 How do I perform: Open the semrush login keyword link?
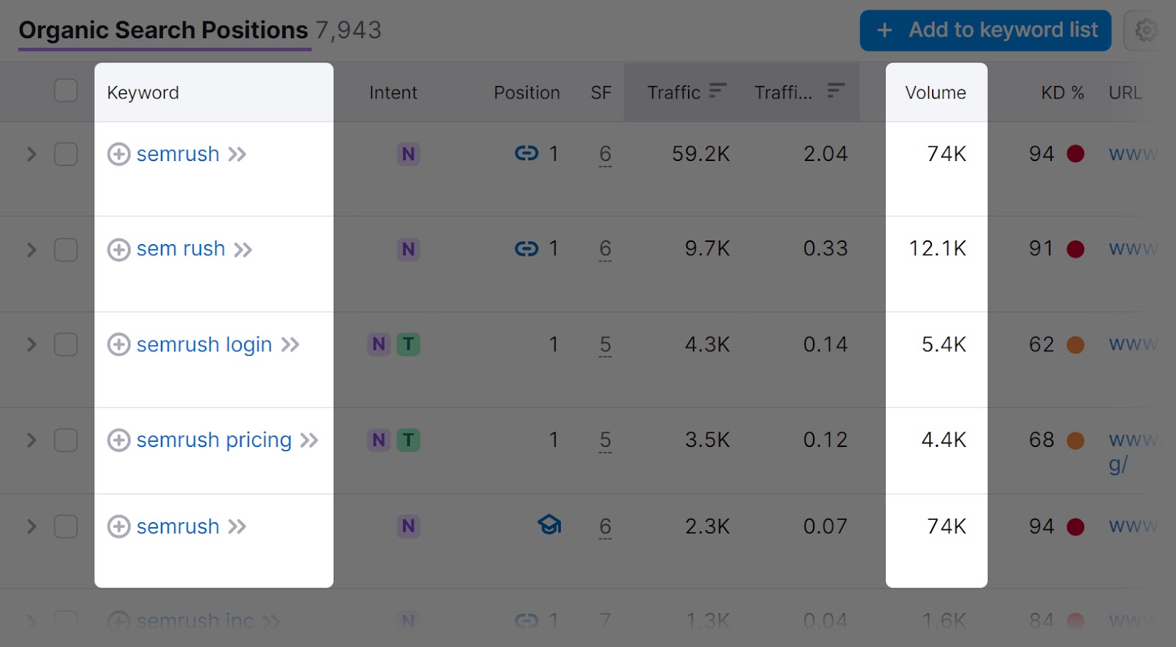(x=204, y=345)
